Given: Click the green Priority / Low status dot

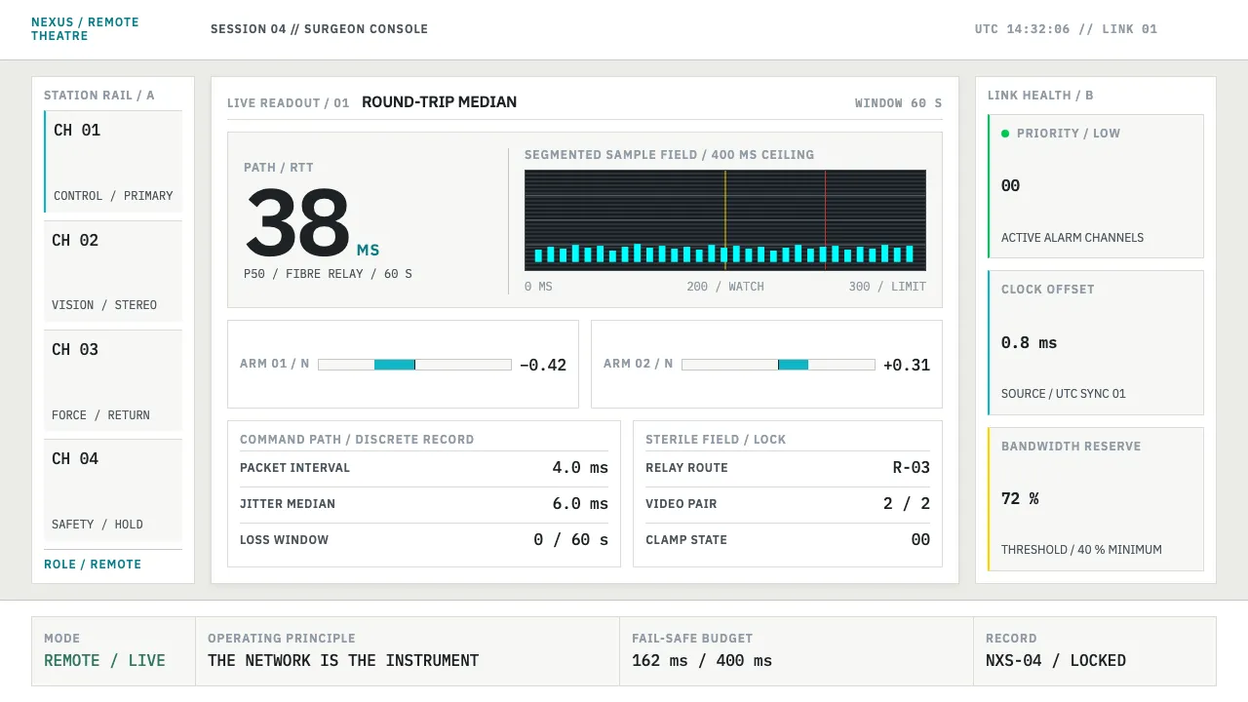Looking at the screenshot, I should tap(1005, 134).
